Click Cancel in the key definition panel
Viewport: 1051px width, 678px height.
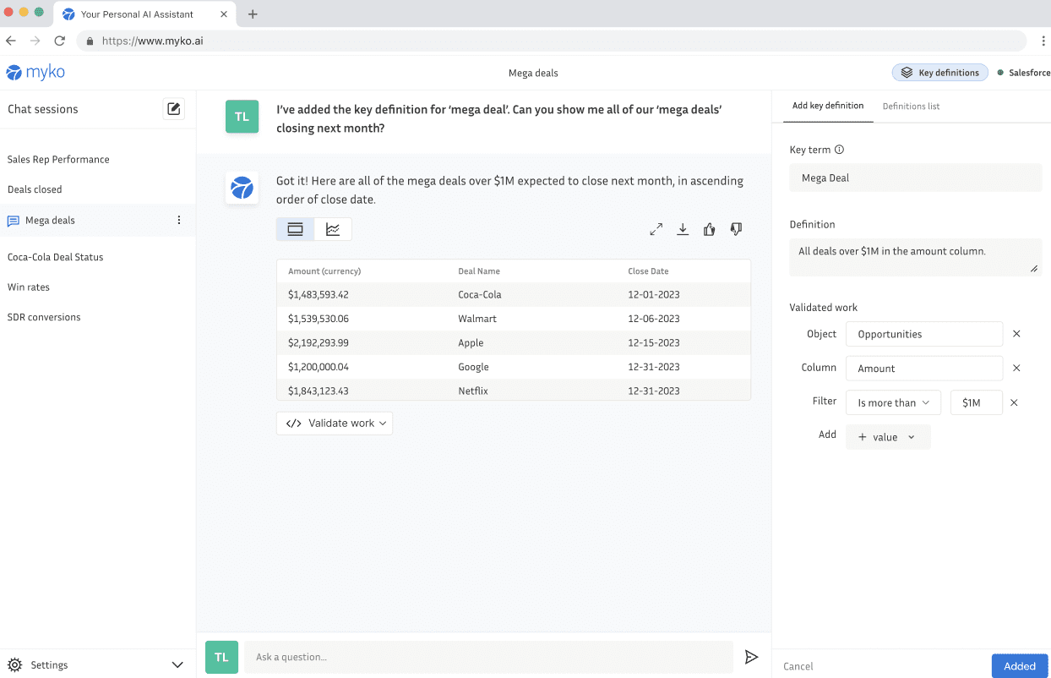(798, 666)
